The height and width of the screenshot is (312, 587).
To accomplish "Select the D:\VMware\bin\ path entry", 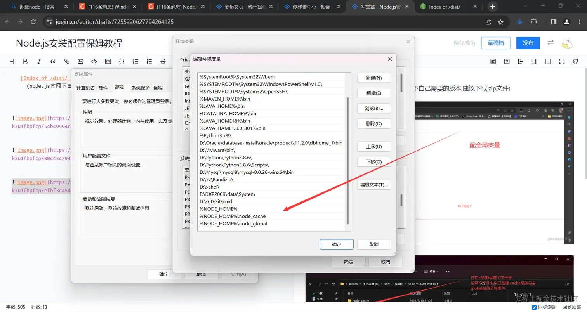I will (x=271, y=150).
